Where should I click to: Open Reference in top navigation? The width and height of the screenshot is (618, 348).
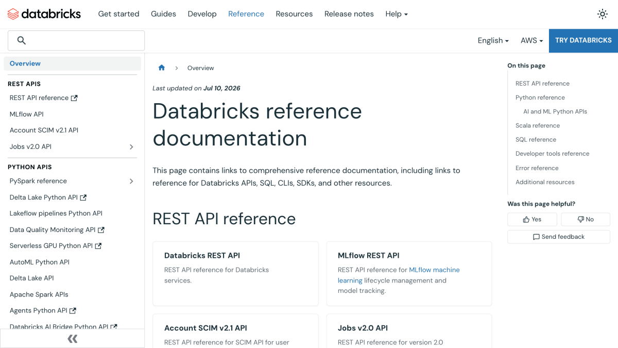click(246, 14)
